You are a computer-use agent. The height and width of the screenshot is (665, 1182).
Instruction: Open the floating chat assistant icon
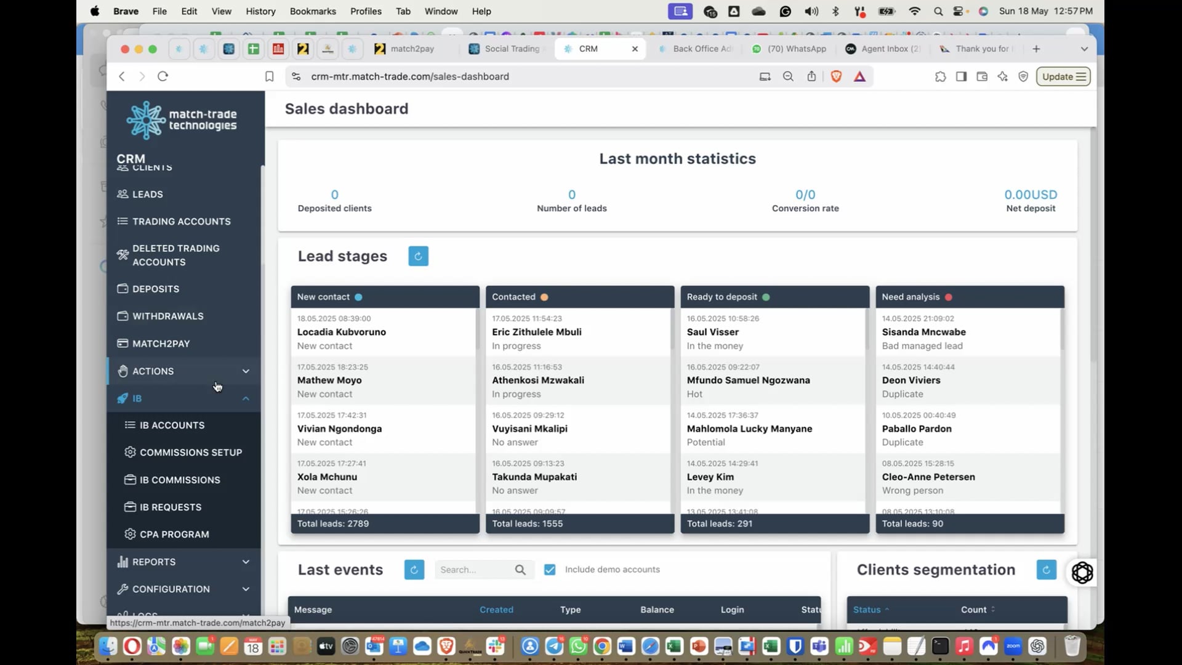click(1082, 573)
